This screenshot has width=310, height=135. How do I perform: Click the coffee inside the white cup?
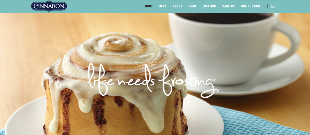[x=223, y=18]
